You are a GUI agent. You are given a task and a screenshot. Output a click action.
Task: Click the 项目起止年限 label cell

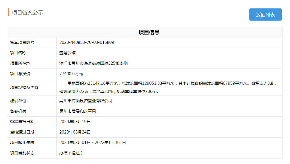32,143
